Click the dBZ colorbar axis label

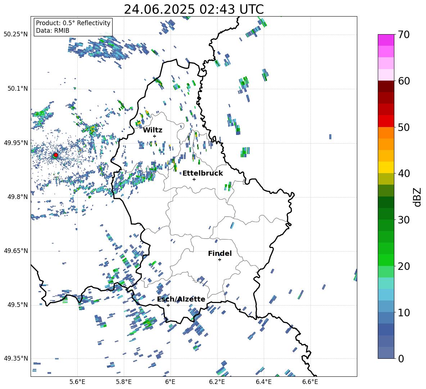pos(418,197)
